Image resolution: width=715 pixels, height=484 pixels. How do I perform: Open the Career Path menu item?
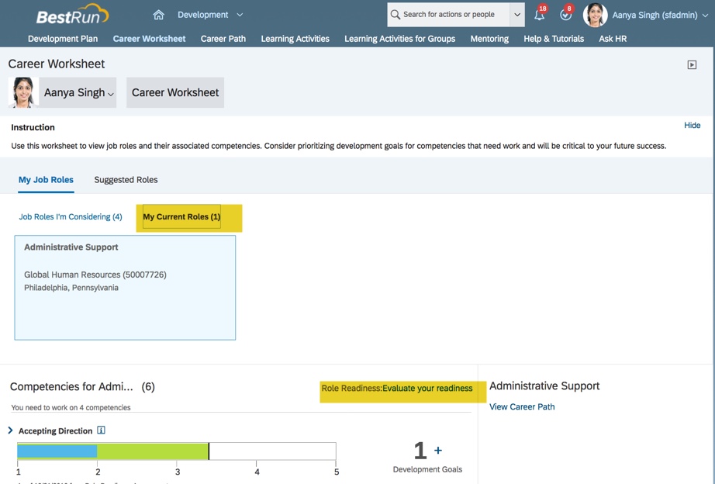(x=223, y=39)
